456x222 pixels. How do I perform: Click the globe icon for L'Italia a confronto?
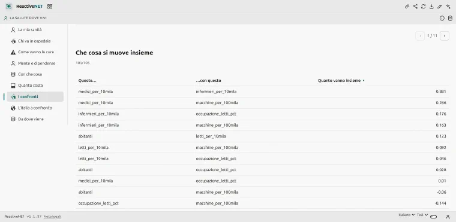(13, 108)
